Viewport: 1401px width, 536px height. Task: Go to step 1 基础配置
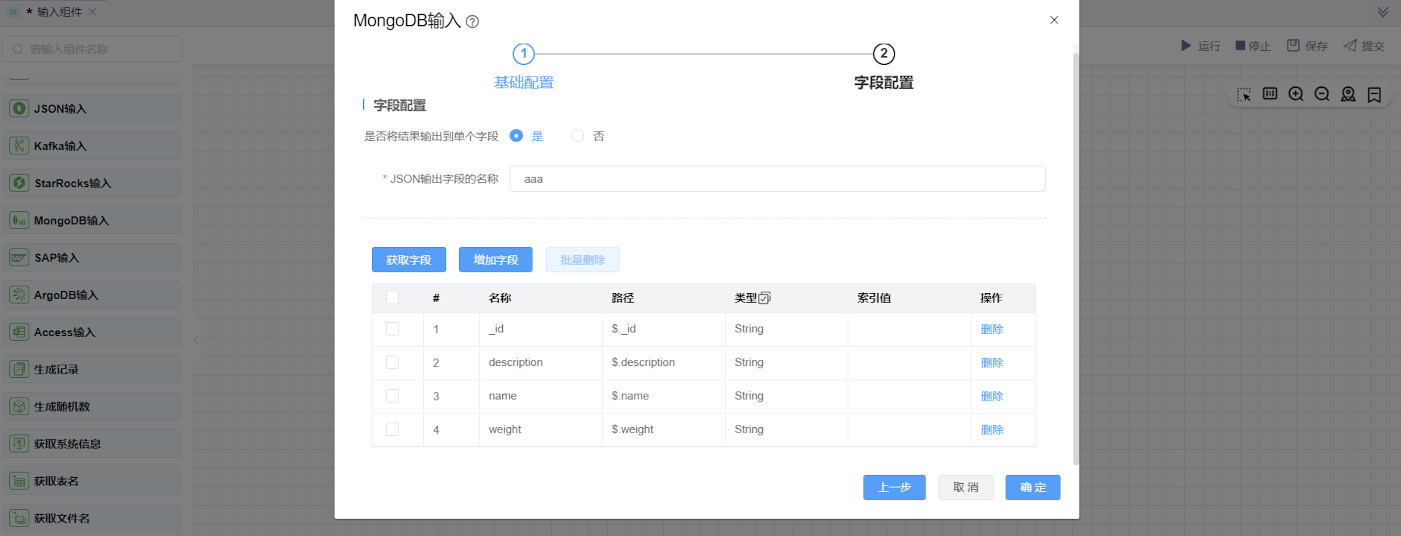click(523, 54)
